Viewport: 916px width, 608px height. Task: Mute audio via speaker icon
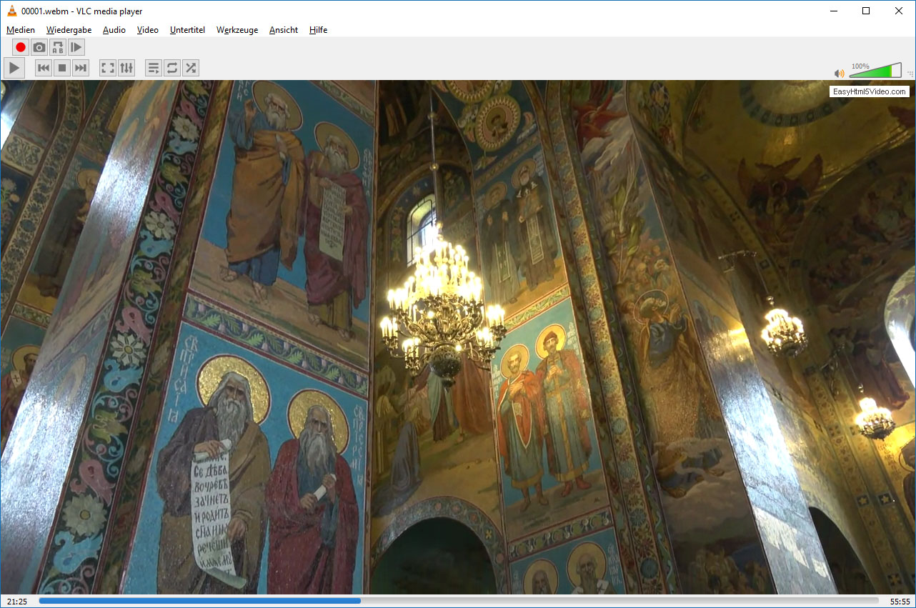click(839, 73)
